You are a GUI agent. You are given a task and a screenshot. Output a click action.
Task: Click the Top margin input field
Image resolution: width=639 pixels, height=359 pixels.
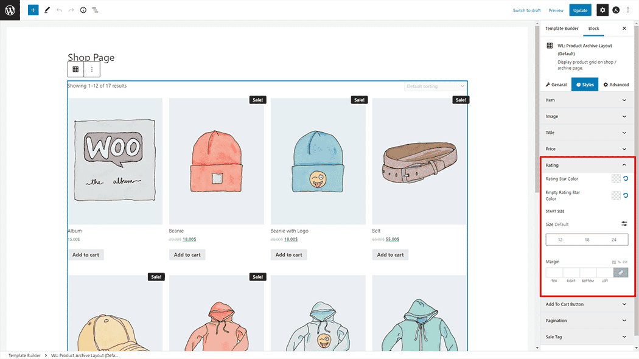[x=554, y=273]
